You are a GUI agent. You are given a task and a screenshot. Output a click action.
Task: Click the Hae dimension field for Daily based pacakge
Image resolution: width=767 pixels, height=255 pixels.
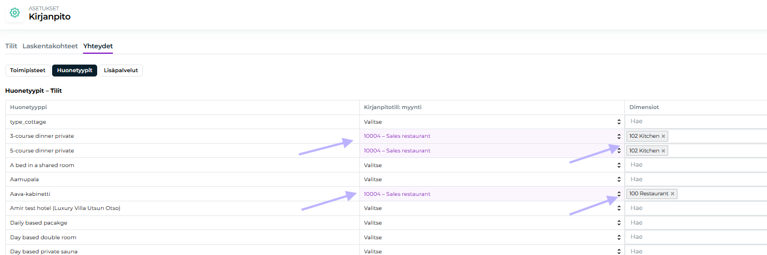click(x=696, y=222)
